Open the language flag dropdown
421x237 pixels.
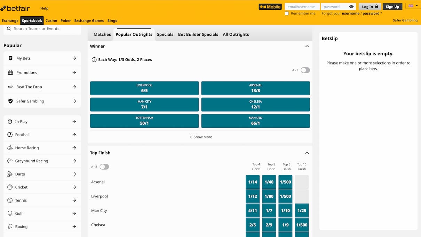pyautogui.click(x=413, y=6)
